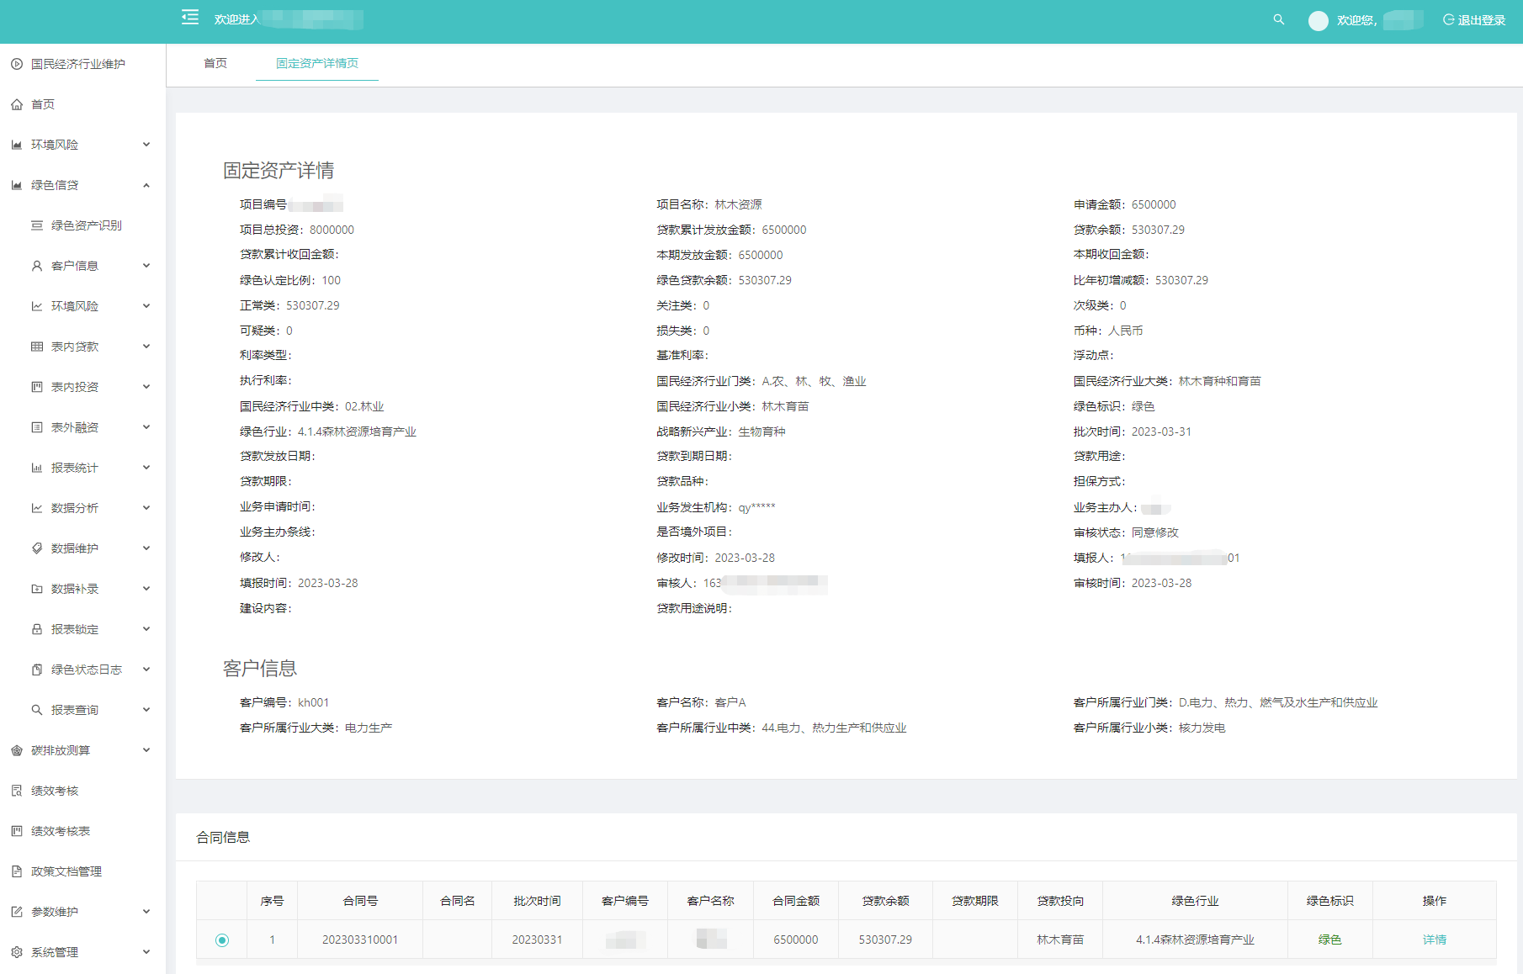Screen dimensions: 1523x974
Task: Expand the 表内投资 submenu chevron
Action: pyautogui.click(x=146, y=387)
